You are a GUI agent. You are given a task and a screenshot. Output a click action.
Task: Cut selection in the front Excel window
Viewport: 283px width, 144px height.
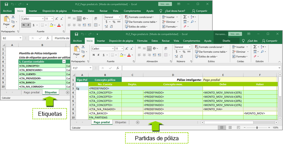coord(83,47)
